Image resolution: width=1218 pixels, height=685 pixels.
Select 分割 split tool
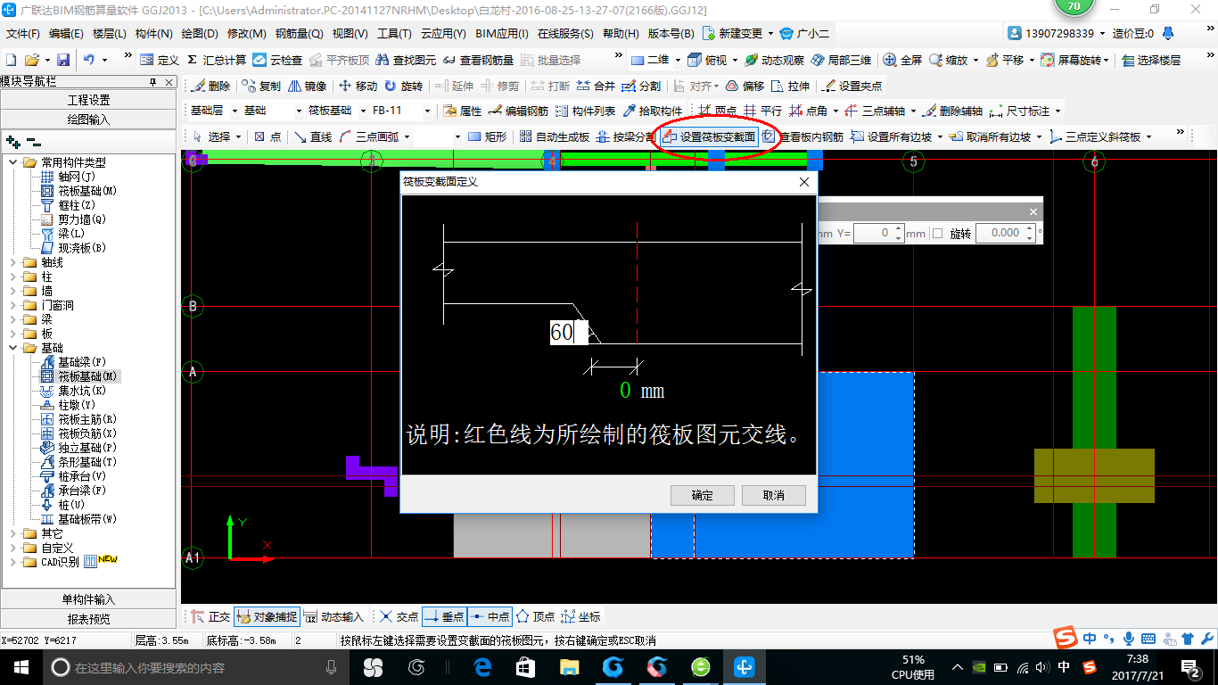(641, 87)
